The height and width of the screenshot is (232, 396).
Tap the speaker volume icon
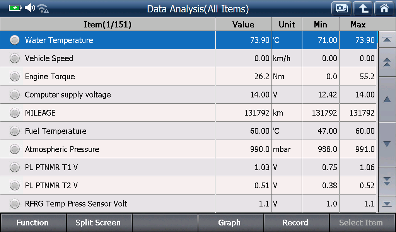(30, 8)
